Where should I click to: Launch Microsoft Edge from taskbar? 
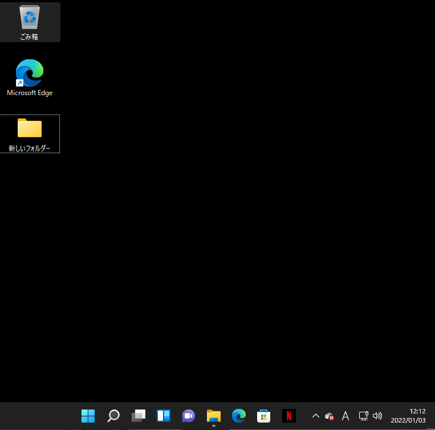pyautogui.click(x=238, y=416)
